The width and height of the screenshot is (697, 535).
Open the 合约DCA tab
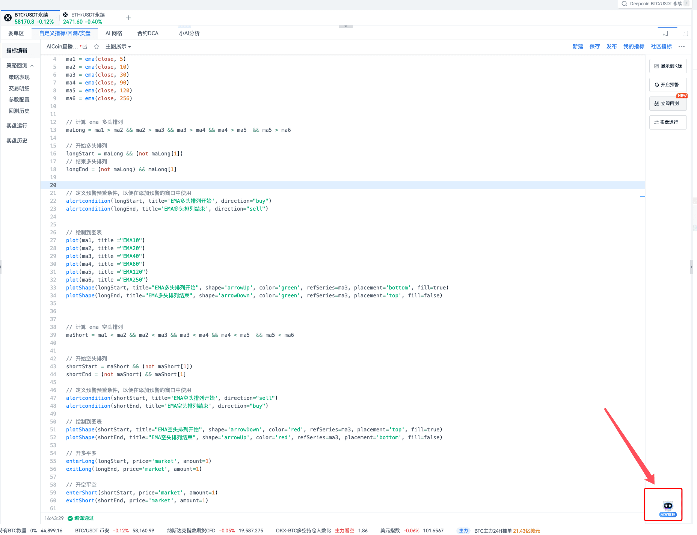148,33
